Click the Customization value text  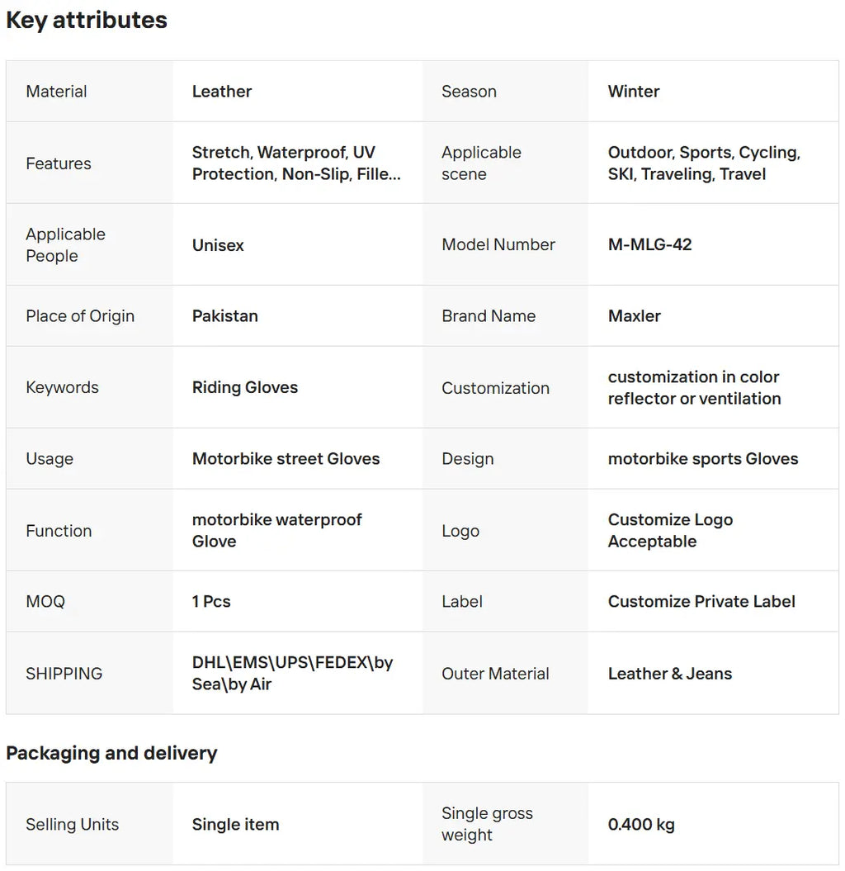point(694,388)
